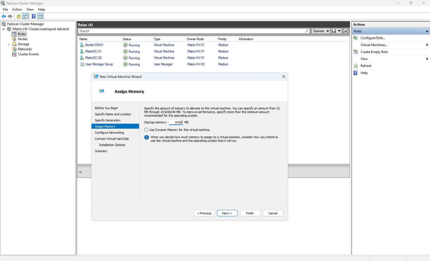Click the Previous button in the wizard
This screenshot has height=261, width=430.
tap(205, 213)
